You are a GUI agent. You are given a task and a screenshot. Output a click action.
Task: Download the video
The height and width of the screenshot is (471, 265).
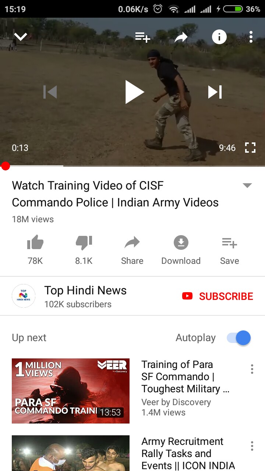[x=181, y=250]
